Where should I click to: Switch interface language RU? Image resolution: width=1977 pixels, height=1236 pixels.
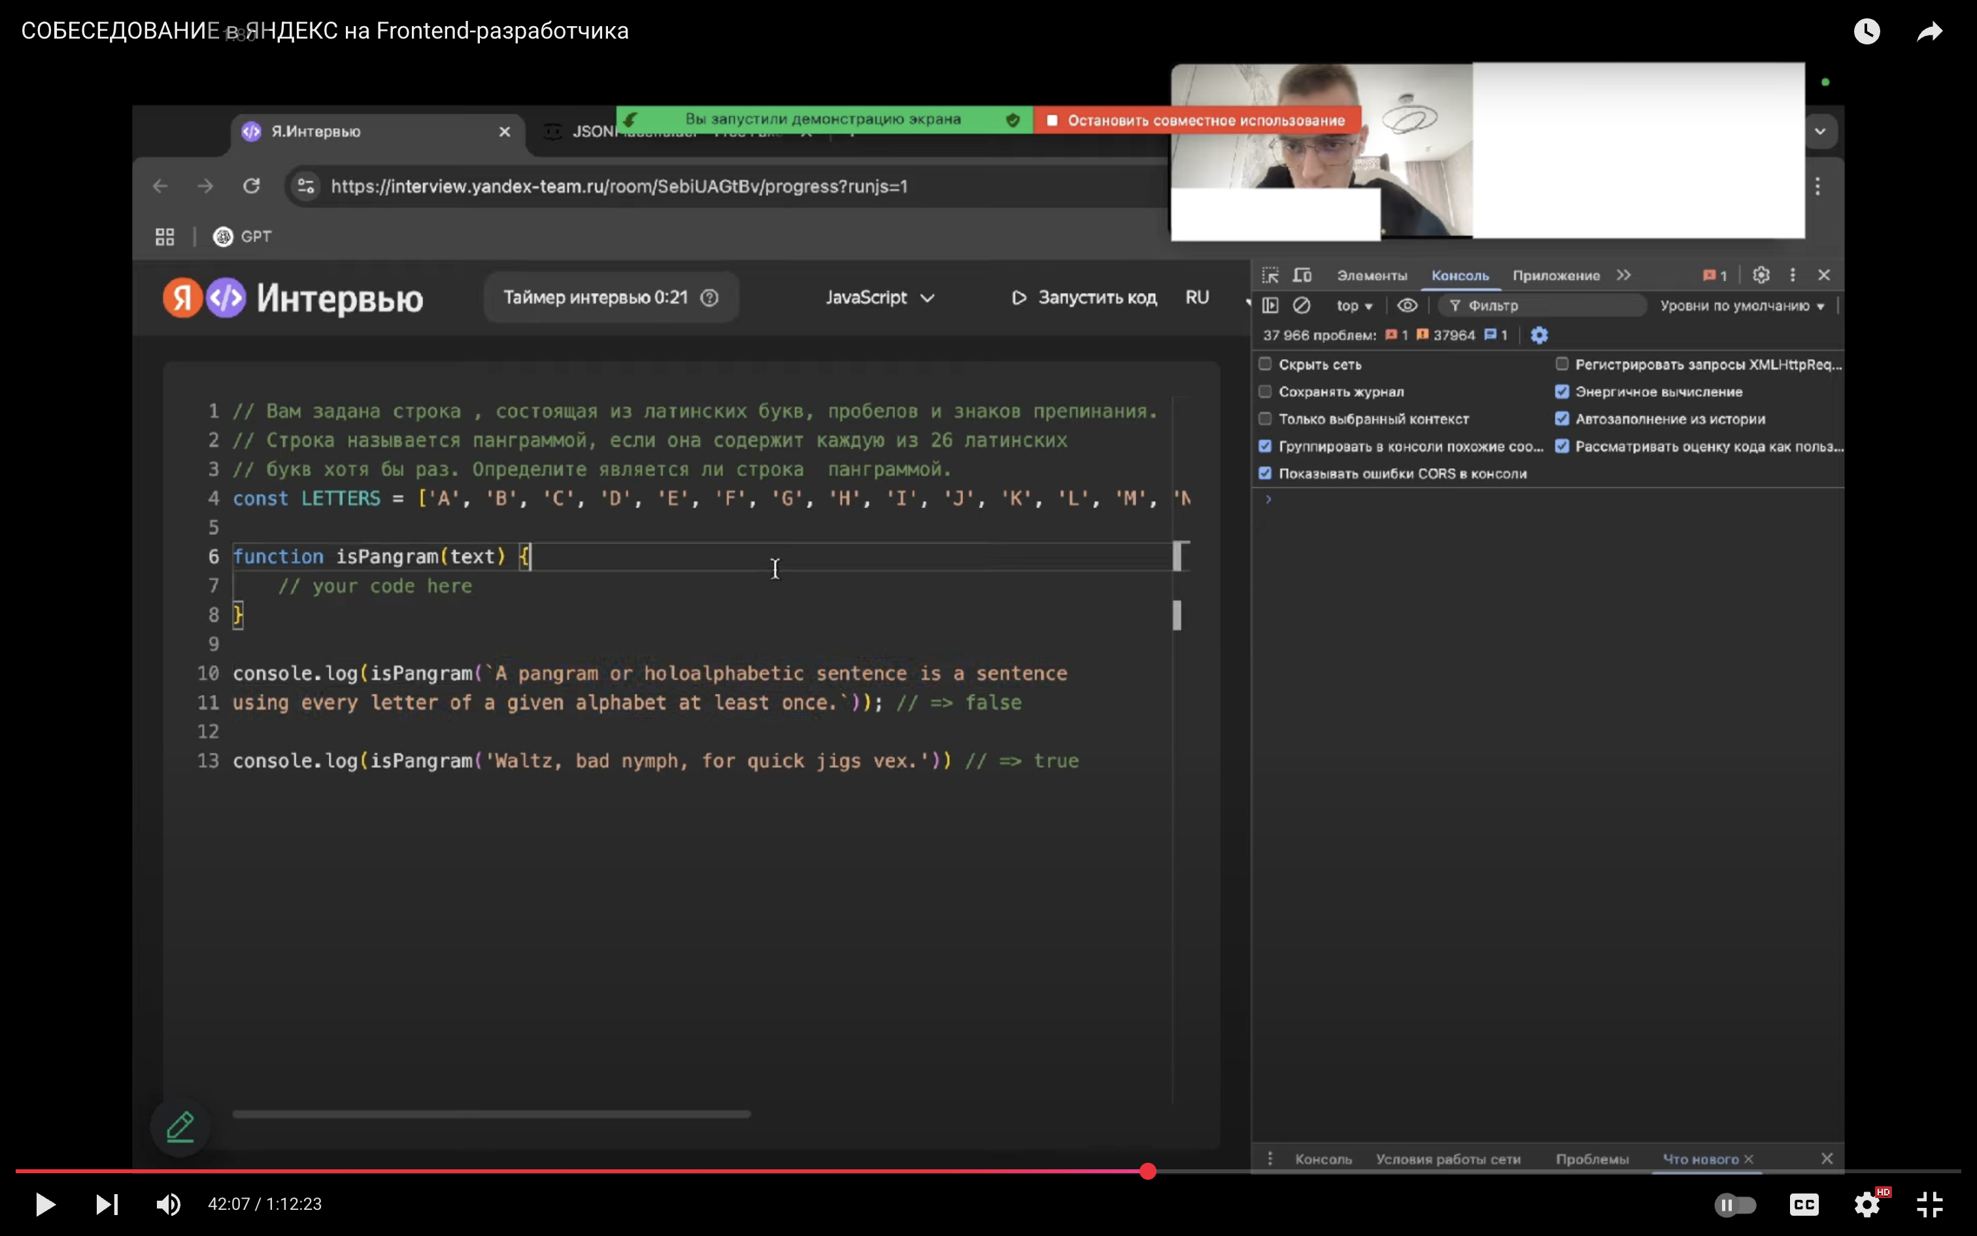tap(1197, 298)
